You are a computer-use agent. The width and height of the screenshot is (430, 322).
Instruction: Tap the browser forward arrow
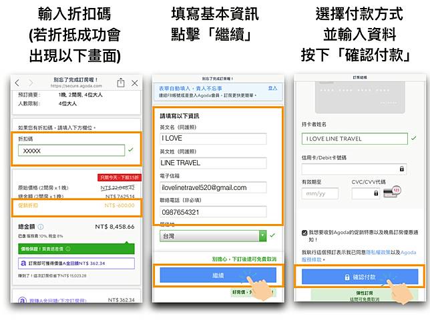31,83
